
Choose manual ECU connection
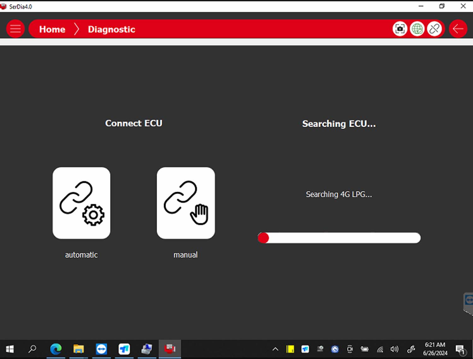186,203
